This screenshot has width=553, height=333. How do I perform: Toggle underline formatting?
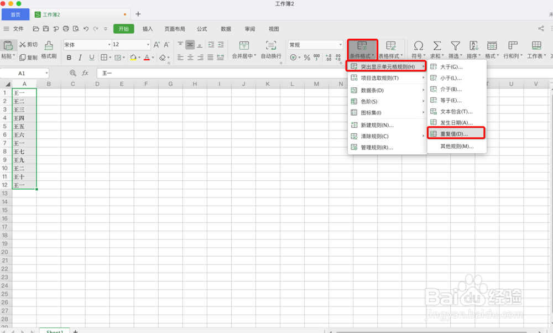click(x=92, y=58)
